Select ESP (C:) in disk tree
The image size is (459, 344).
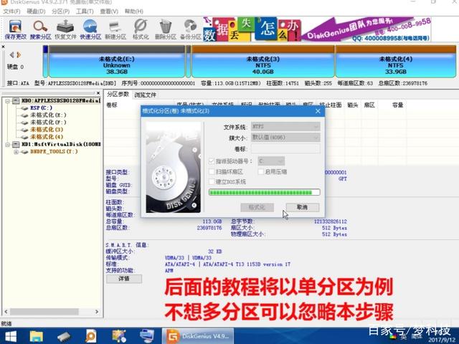42,108
